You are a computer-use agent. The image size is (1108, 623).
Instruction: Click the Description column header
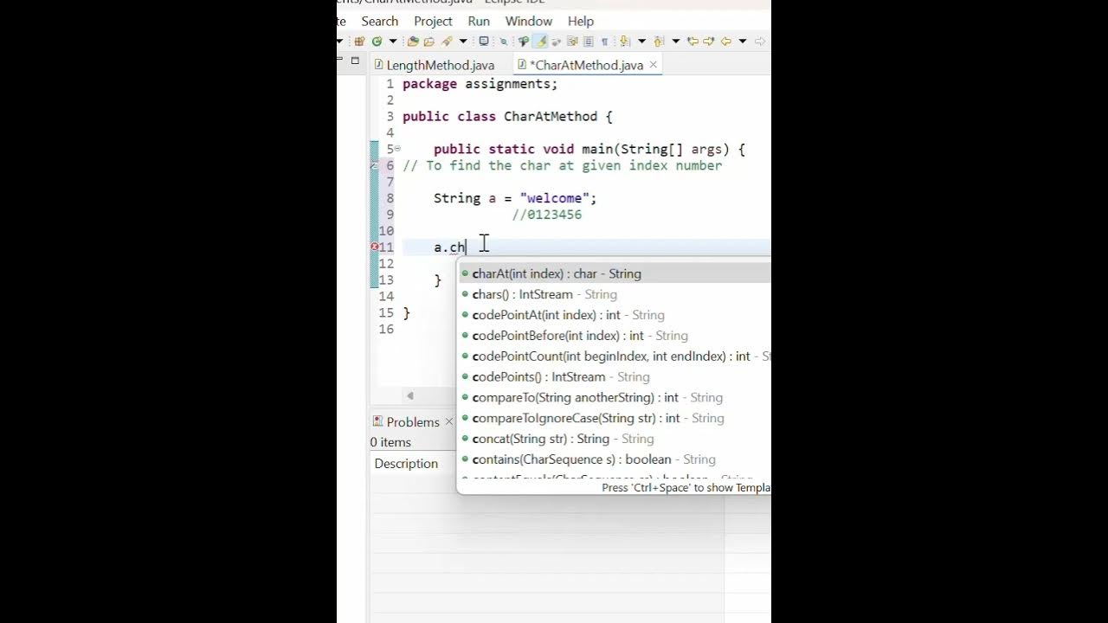406,464
